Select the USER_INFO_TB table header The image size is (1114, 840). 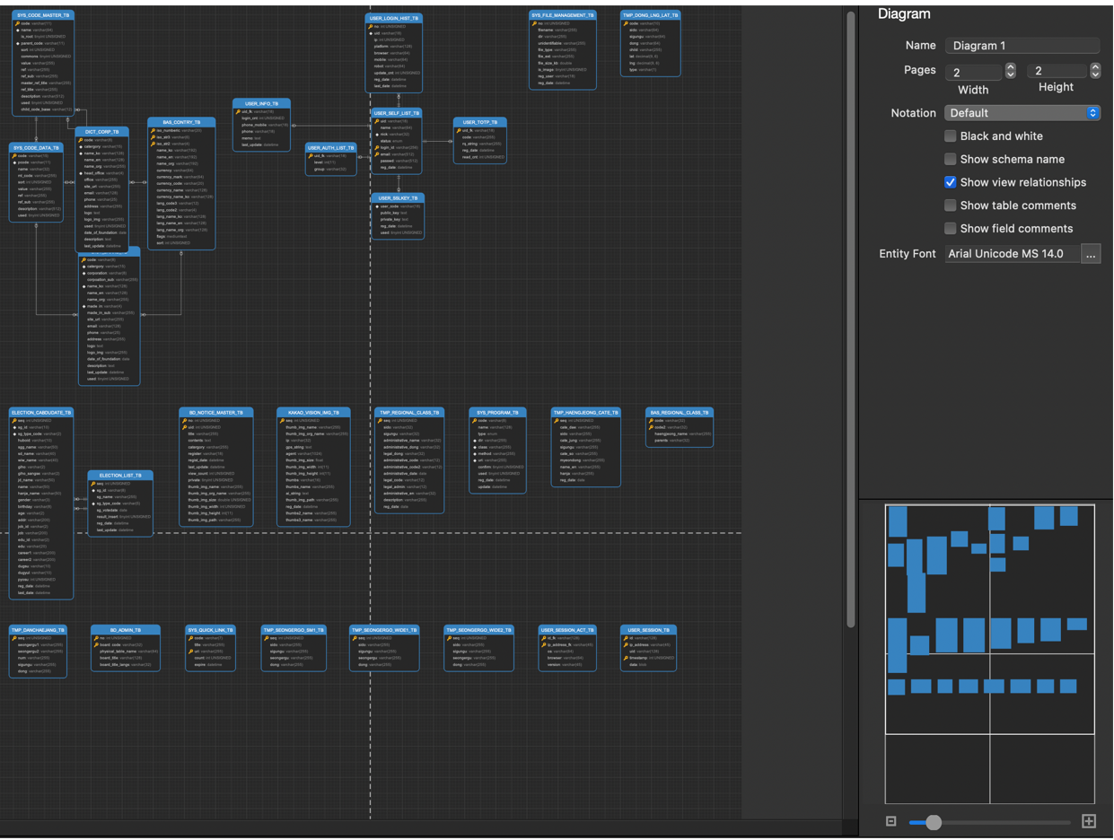pyautogui.click(x=261, y=104)
